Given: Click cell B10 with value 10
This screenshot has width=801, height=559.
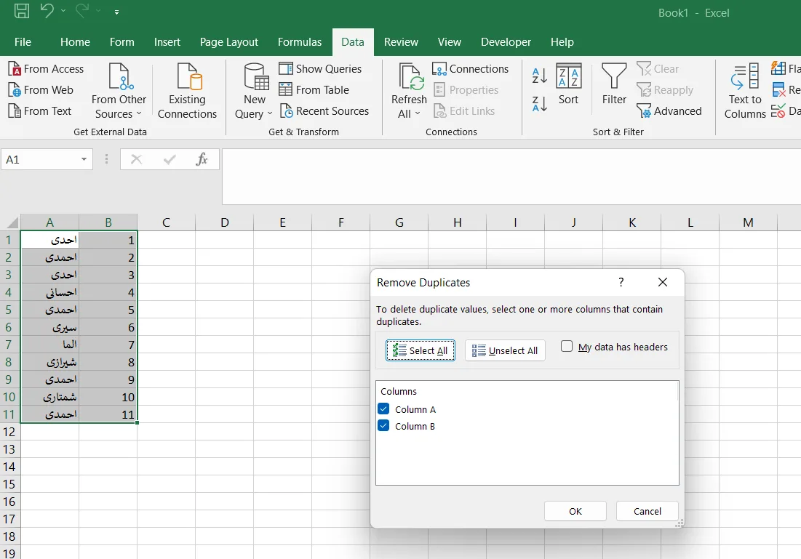Looking at the screenshot, I should tap(108, 397).
